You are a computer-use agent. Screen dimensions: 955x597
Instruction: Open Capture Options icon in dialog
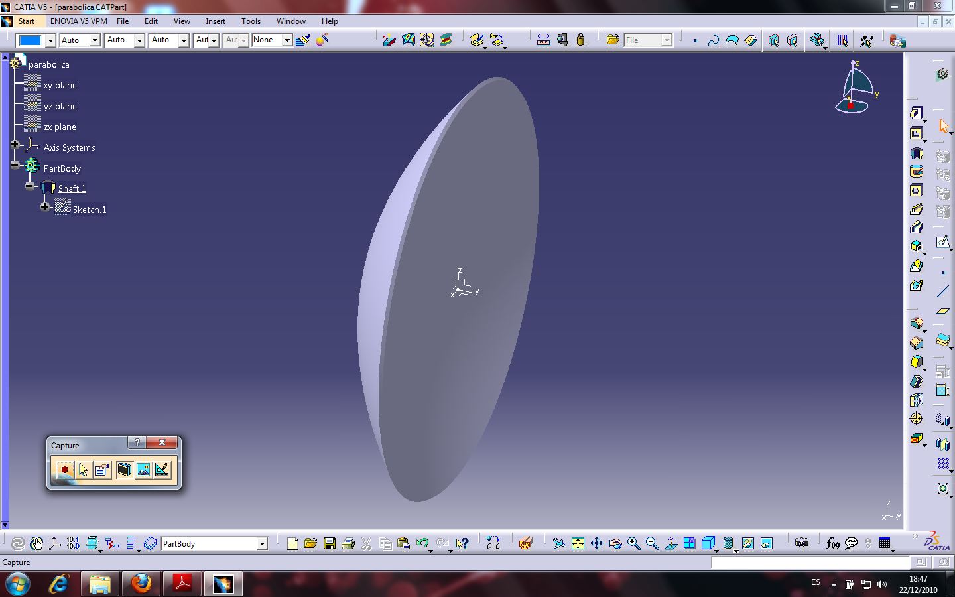click(x=101, y=470)
